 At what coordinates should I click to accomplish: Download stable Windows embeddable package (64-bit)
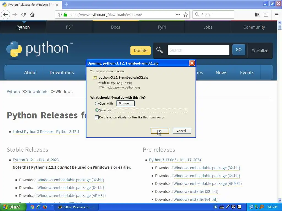[71, 188]
